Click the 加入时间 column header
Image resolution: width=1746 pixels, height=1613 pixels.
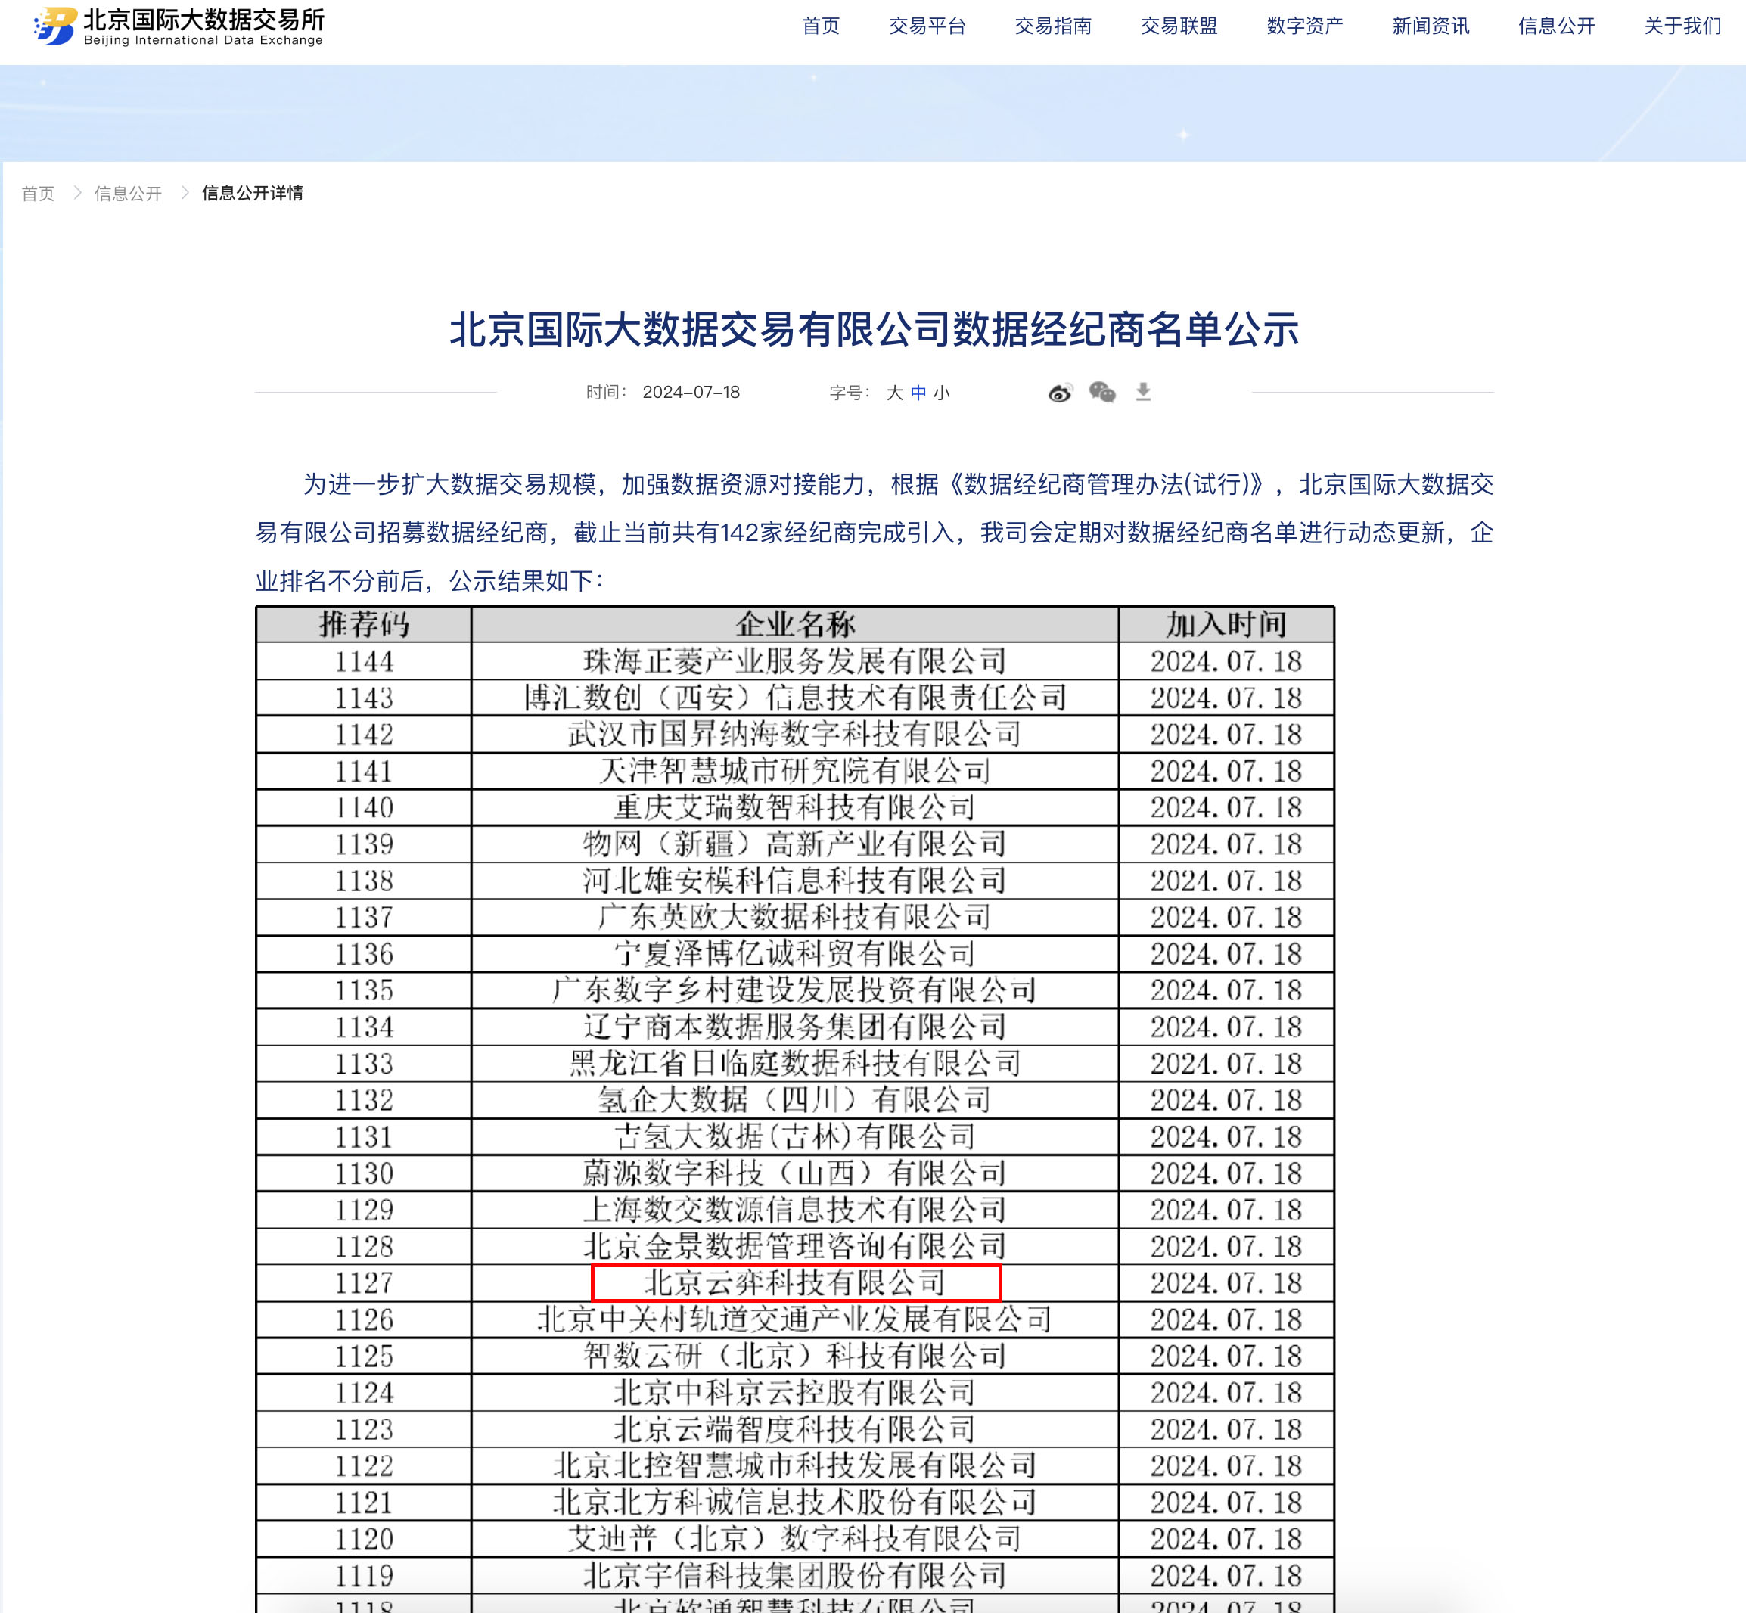(1226, 625)
